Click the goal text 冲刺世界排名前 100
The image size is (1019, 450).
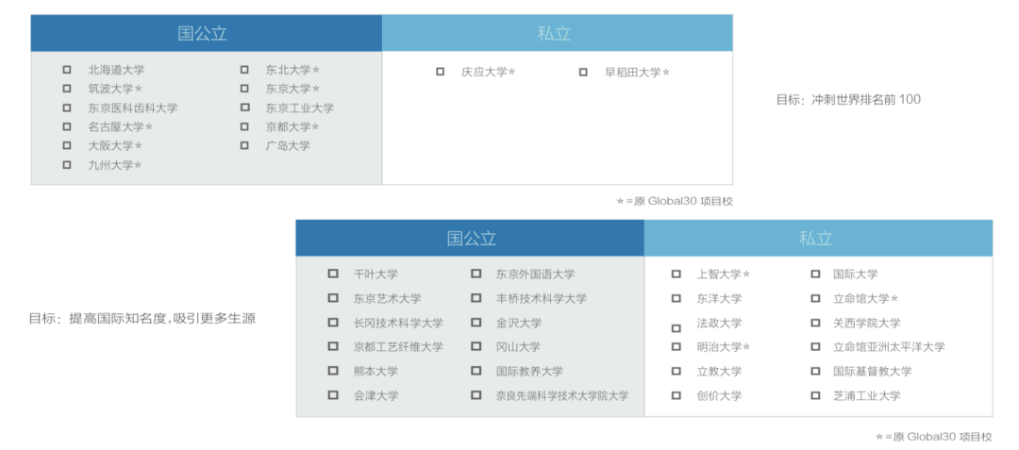(866, 100)
